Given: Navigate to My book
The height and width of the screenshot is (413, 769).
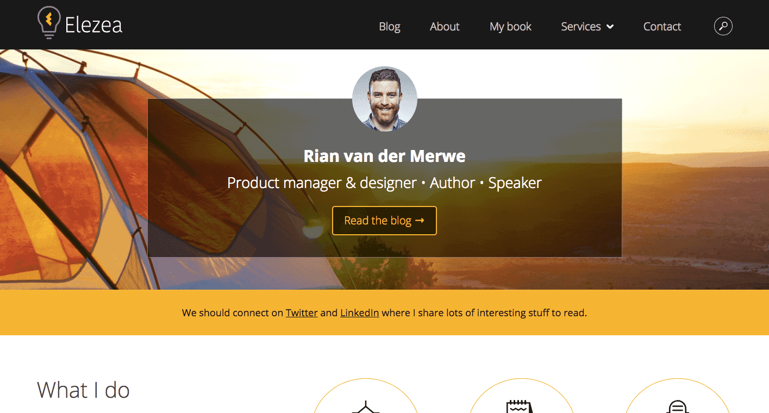Looking at the screenshot, I should point(510,27).
